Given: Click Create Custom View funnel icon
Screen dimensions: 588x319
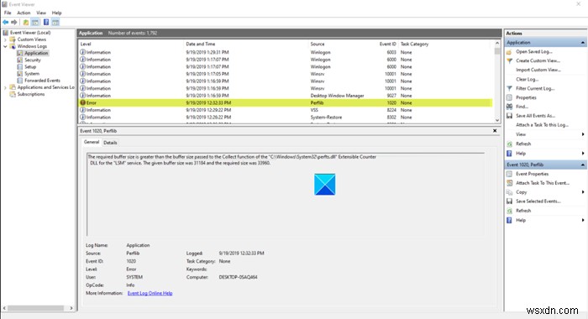Looking at the screenshot, I should coord(509,60).
